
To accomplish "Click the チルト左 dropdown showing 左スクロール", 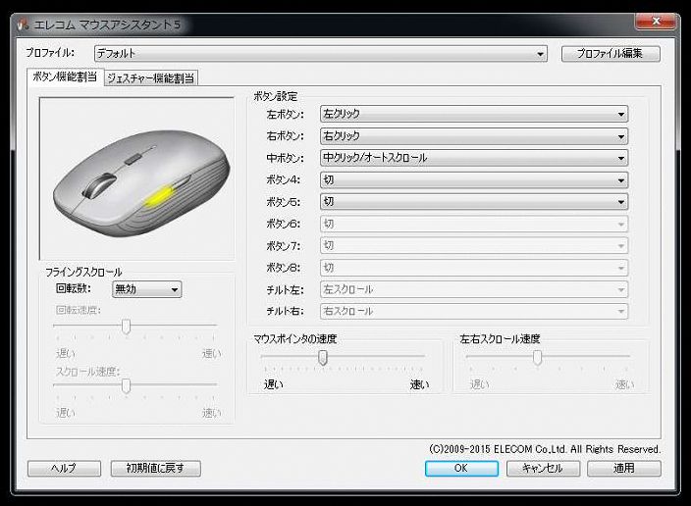I will tap(474, 289).
